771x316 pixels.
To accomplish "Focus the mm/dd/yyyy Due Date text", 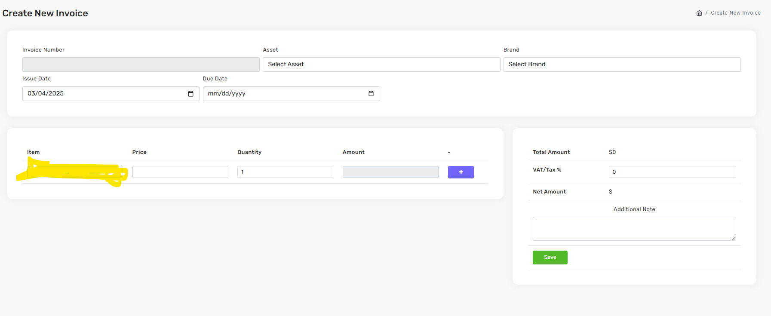I will (227, 94).
